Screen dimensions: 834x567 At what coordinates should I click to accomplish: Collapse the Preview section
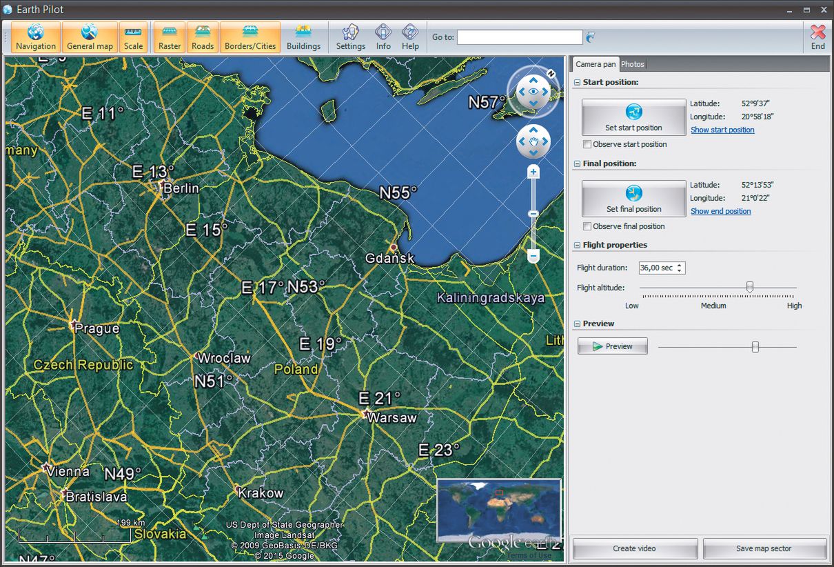click(x=577, y=324)
